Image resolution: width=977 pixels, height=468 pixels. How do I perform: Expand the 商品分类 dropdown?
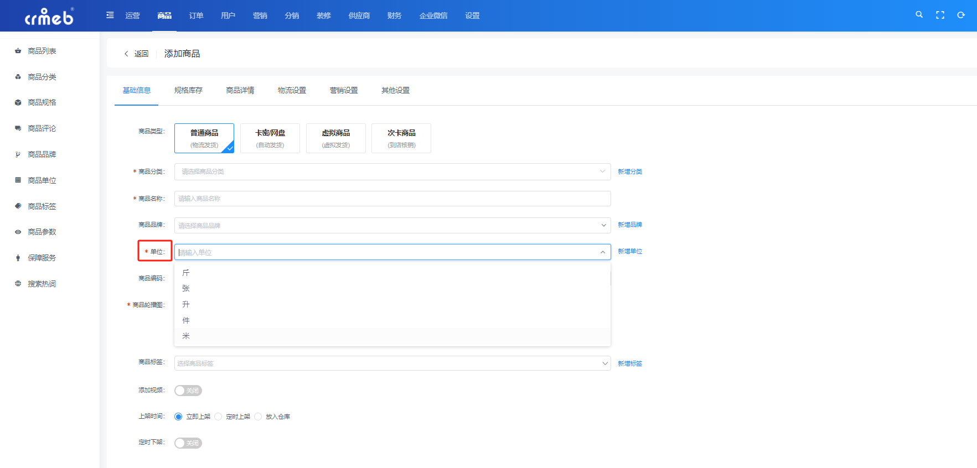(x=392, y=171)
